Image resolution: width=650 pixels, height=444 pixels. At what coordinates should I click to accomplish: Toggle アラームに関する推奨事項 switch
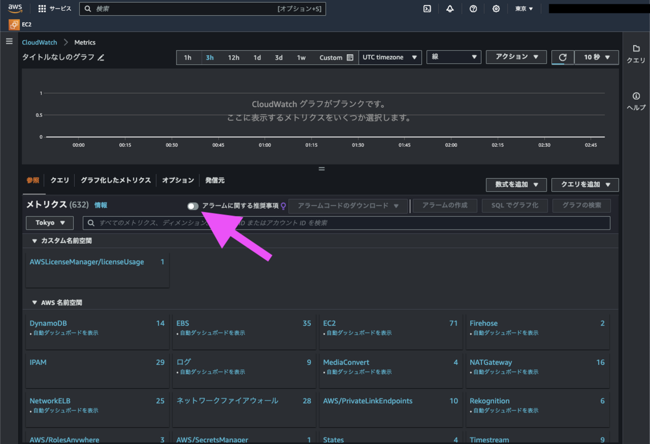click(x=193, y=206)
